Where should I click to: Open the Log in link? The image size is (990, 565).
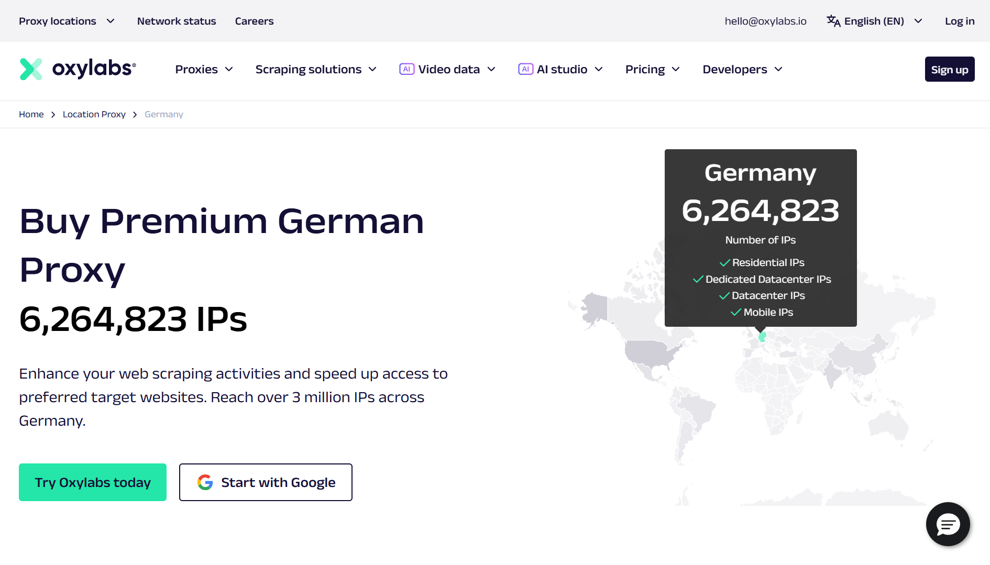[960, 21]
